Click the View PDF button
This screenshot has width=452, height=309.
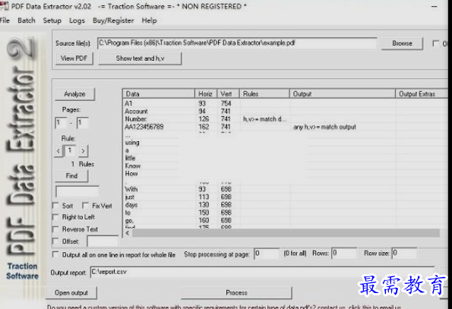[74, 58]
